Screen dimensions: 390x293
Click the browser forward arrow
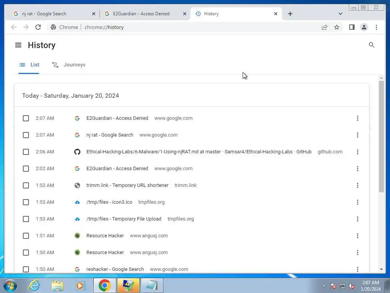26,27
